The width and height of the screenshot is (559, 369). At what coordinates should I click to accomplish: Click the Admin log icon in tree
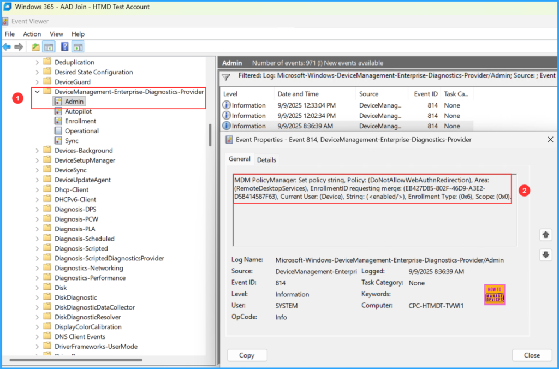pyautogui.click(x=58, y=102)
